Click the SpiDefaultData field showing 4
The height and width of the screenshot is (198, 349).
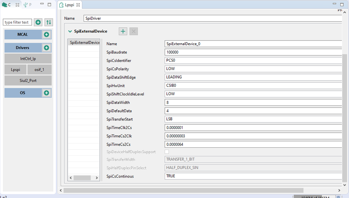click(253, 111)
